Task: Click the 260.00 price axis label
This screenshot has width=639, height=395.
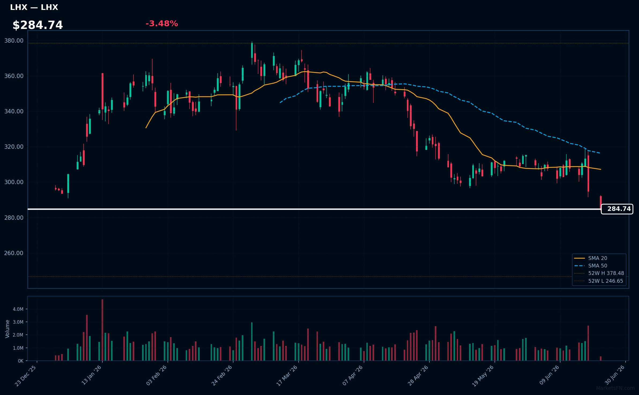Action: point(14,253)
